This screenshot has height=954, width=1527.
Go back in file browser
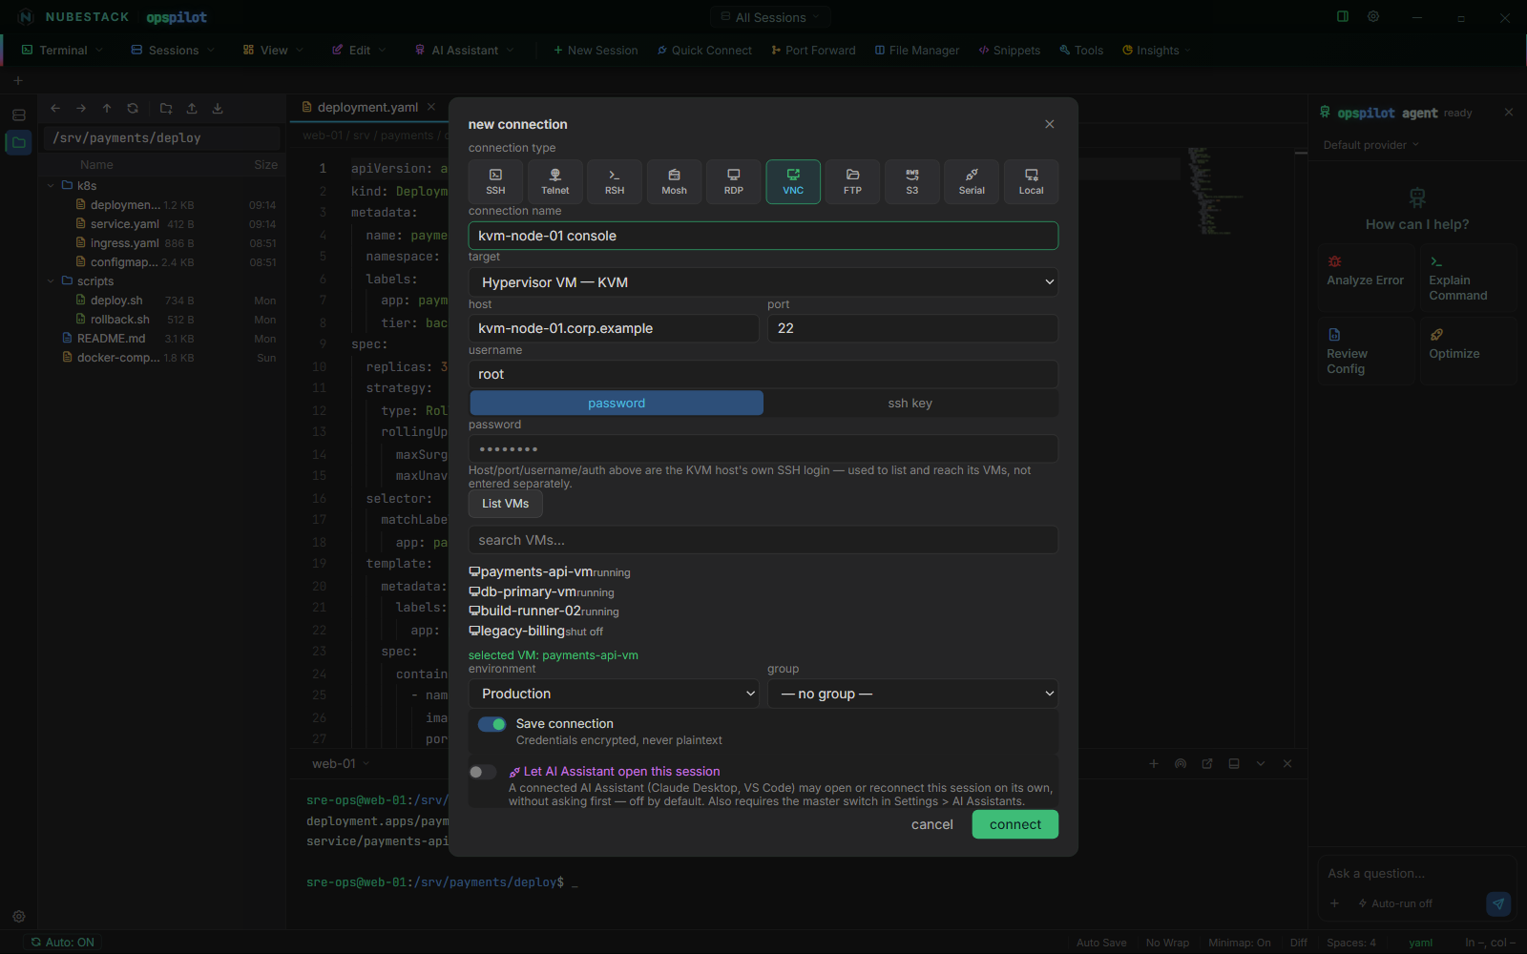click(x=55, y=109)
